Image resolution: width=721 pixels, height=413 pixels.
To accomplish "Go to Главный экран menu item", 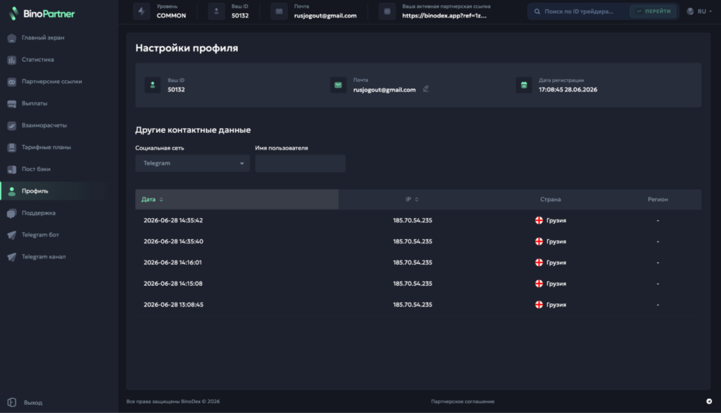I will tap(43, 38).
